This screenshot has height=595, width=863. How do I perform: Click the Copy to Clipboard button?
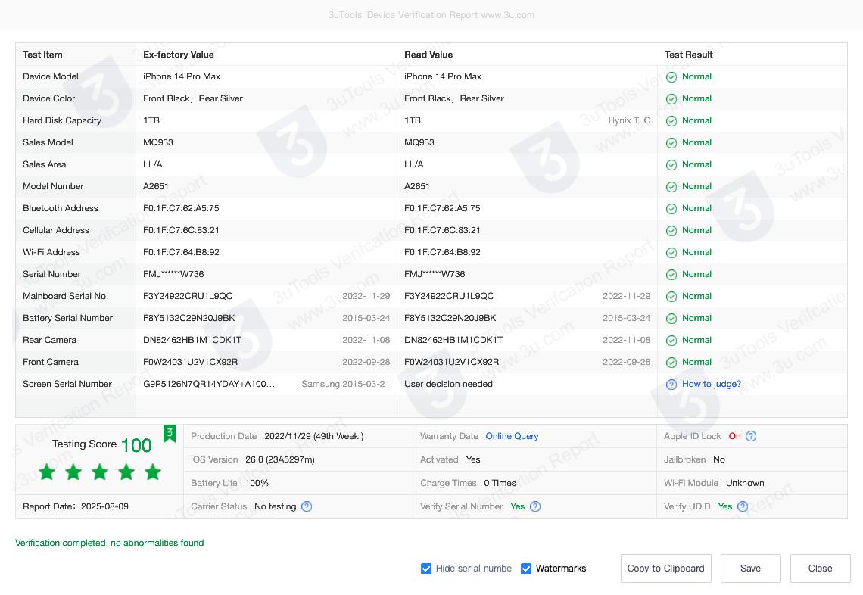[666, 569]
